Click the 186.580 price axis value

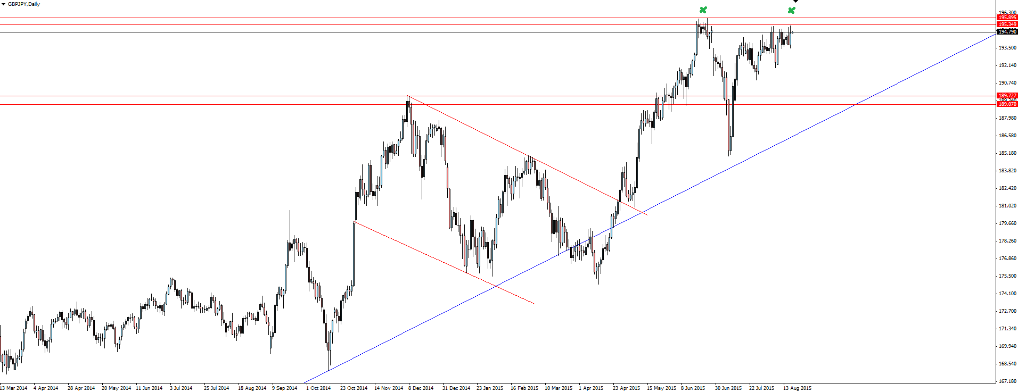(x=1007, y=136)
